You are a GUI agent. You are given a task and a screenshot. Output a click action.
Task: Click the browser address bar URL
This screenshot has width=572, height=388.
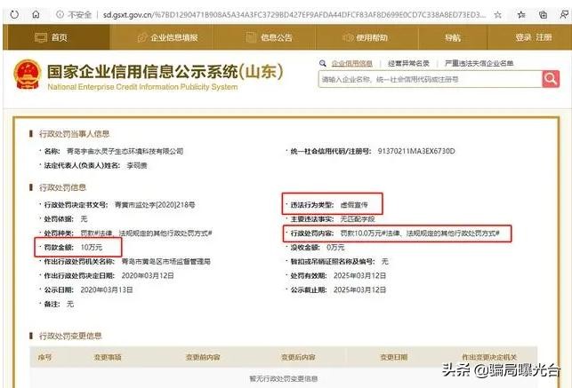[285, 15]
